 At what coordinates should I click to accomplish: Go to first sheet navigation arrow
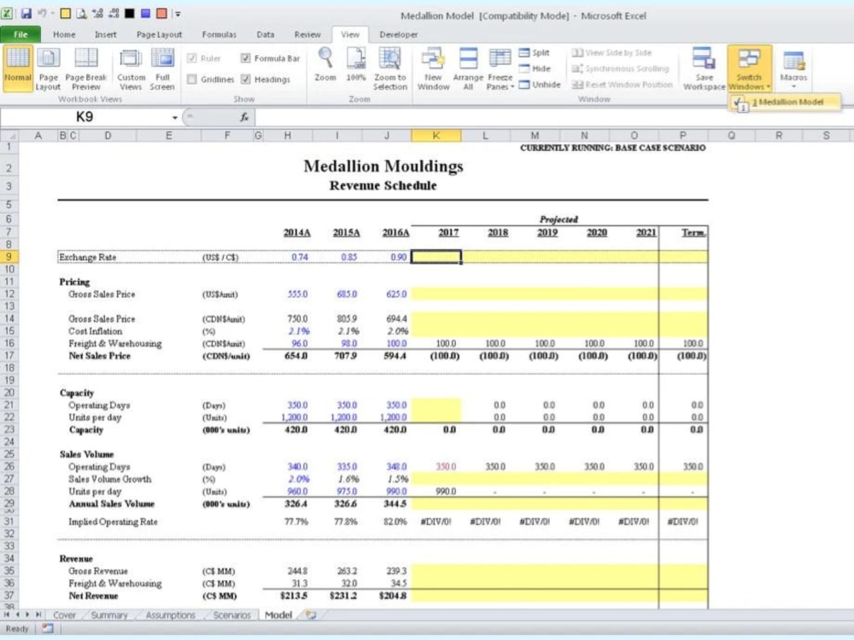click(7, 614)
